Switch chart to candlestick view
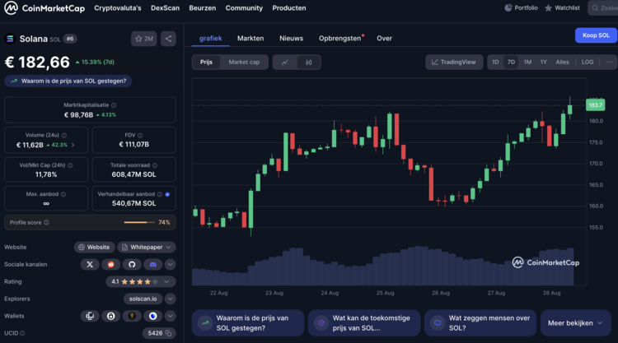This screenshot has height=343, width=618. pos(308,62)
